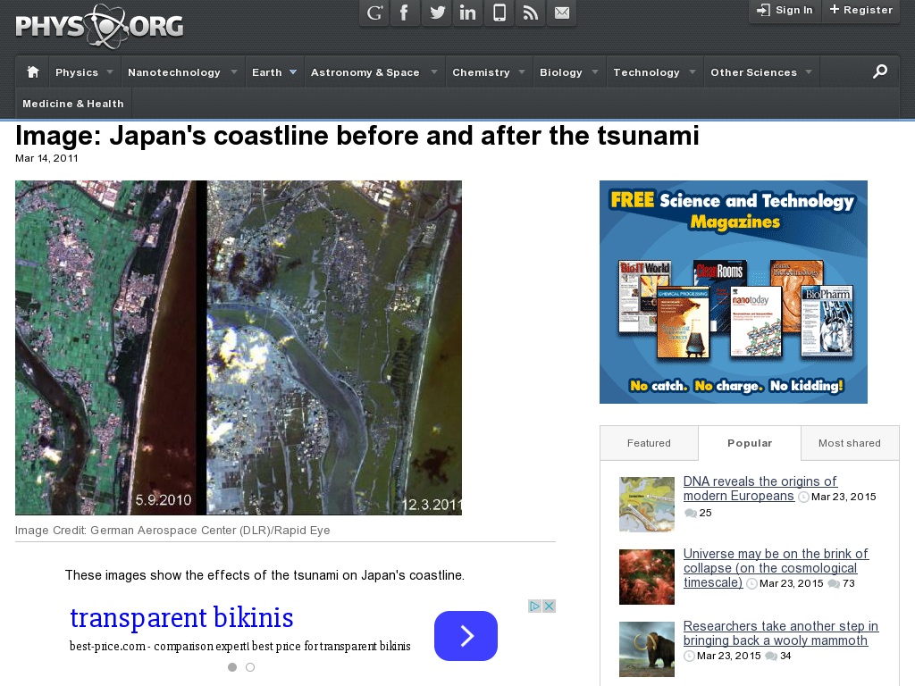Click the 34 comments count icon
The image size is (915, 686).
coord(771,657)
